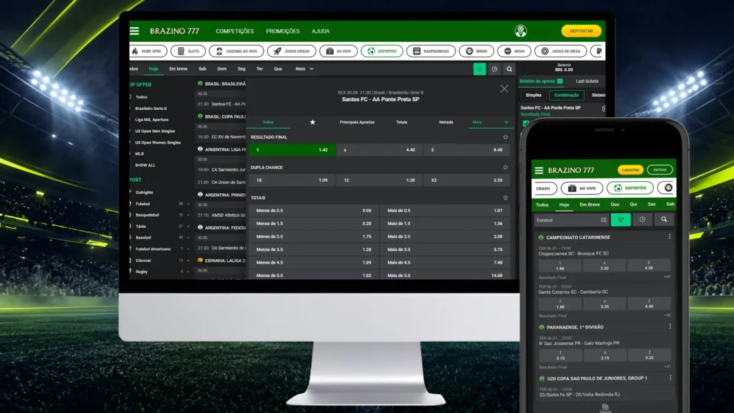Select 1X double chance at 1.09

[x=292, y=181]
